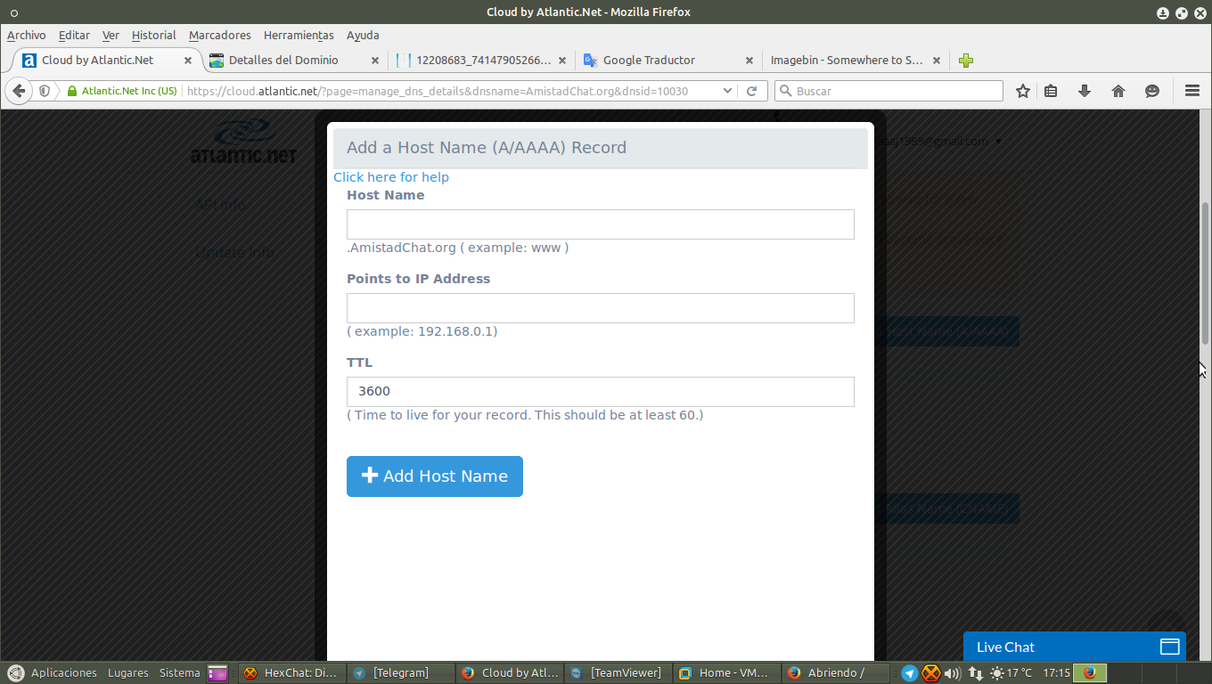This screenshot has height=684, width=1212.
Task: Click the purple desktop icon in bottom panel
Action: pyautogui.click(x=217, y=673)
